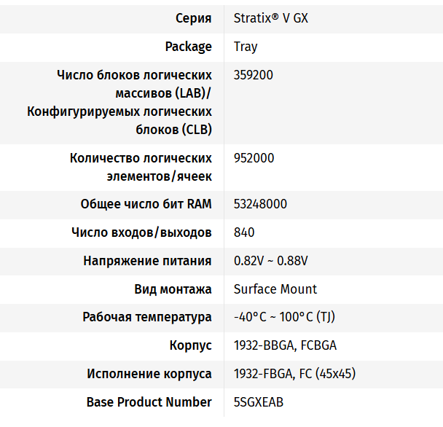The image size is (443, 427).
Task: Click the '1932-BBGA, FCBGA' case value
Action: pos(285,345)
